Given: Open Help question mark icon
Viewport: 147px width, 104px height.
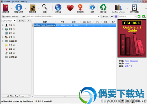Looking at the screenshot, I should point(92,7).
